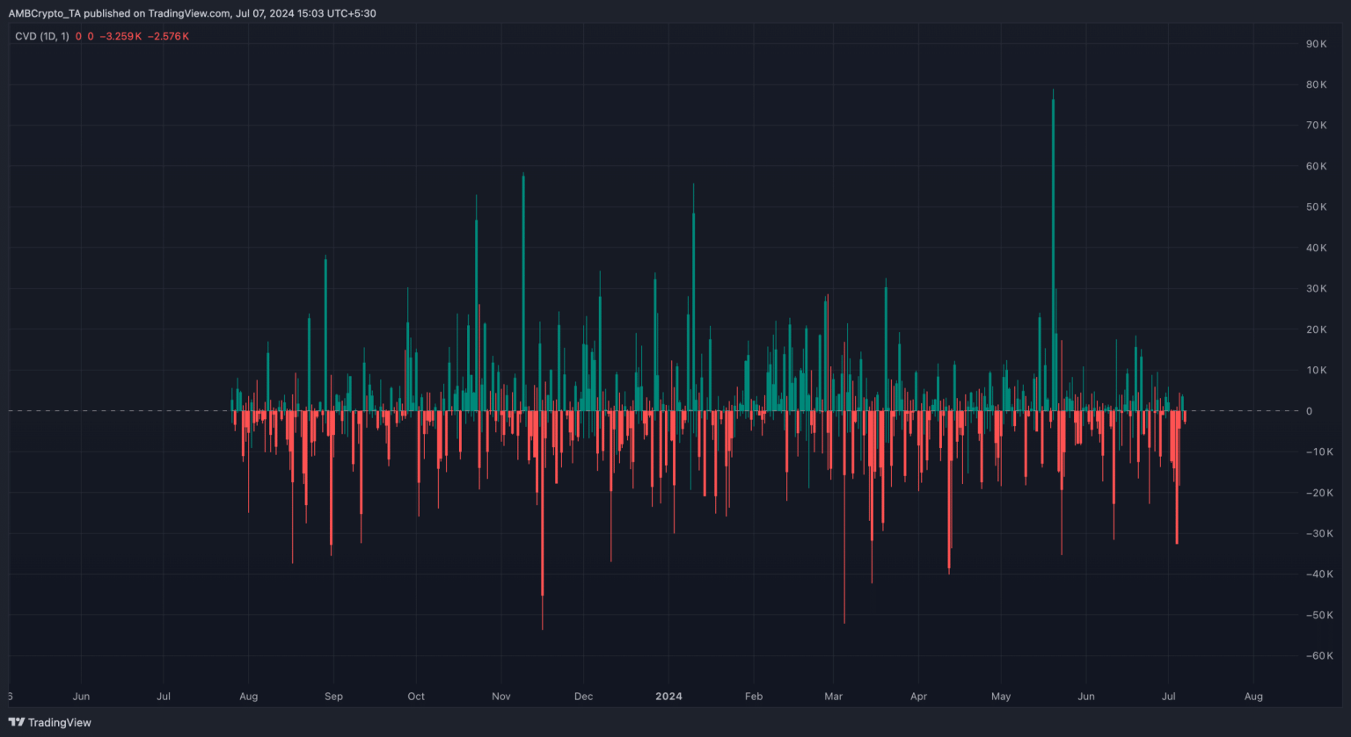This screenshot has width=1351, height=737.
Task: Click the May time axis label
Action: click(x=1001, y=697)
